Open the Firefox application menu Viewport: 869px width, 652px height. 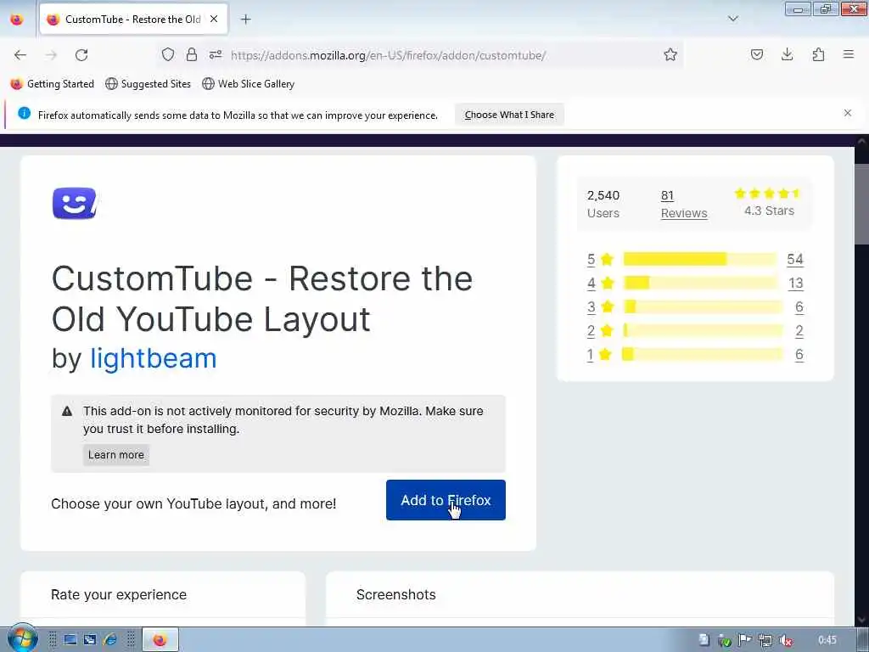tap(848, 54)
